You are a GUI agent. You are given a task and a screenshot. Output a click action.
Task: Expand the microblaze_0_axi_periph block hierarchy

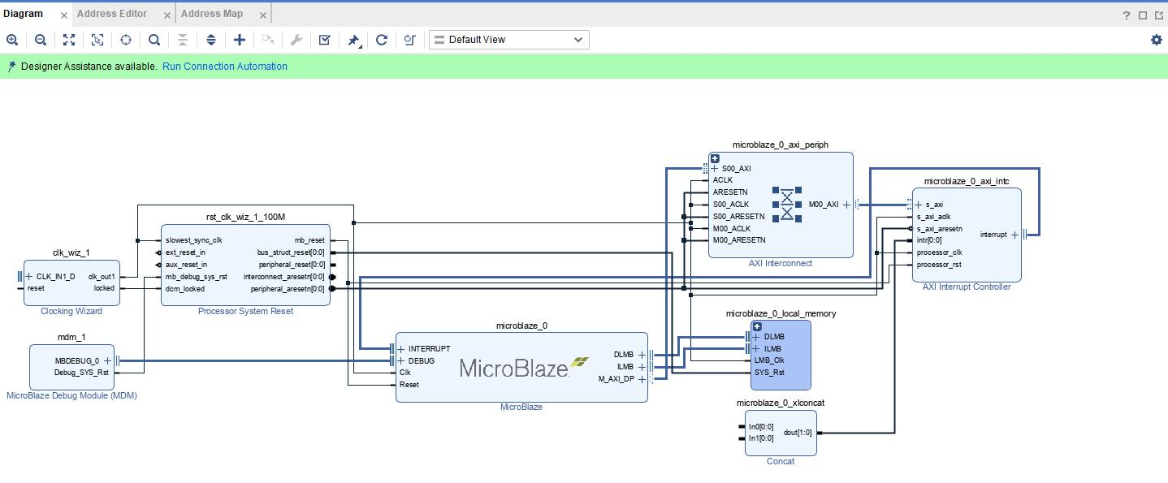click(715, 159)
